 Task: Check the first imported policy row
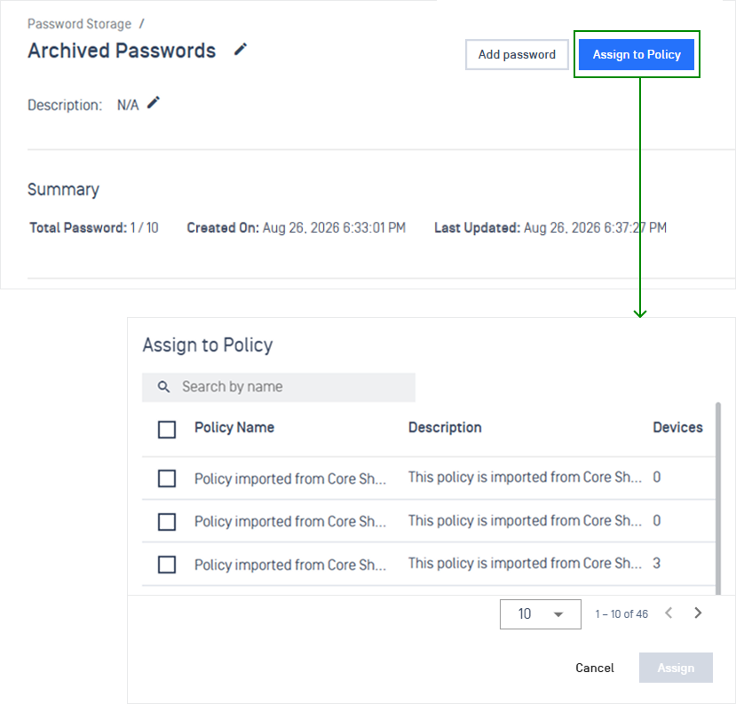click(167, 479)
